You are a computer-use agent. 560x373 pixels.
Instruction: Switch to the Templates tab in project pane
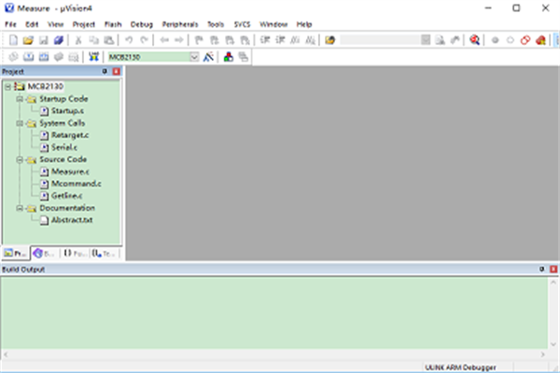[x=104, y=254]
